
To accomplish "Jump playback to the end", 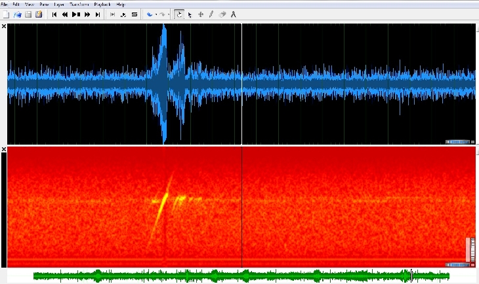I will pyautogui.click(x=98, y=14).
